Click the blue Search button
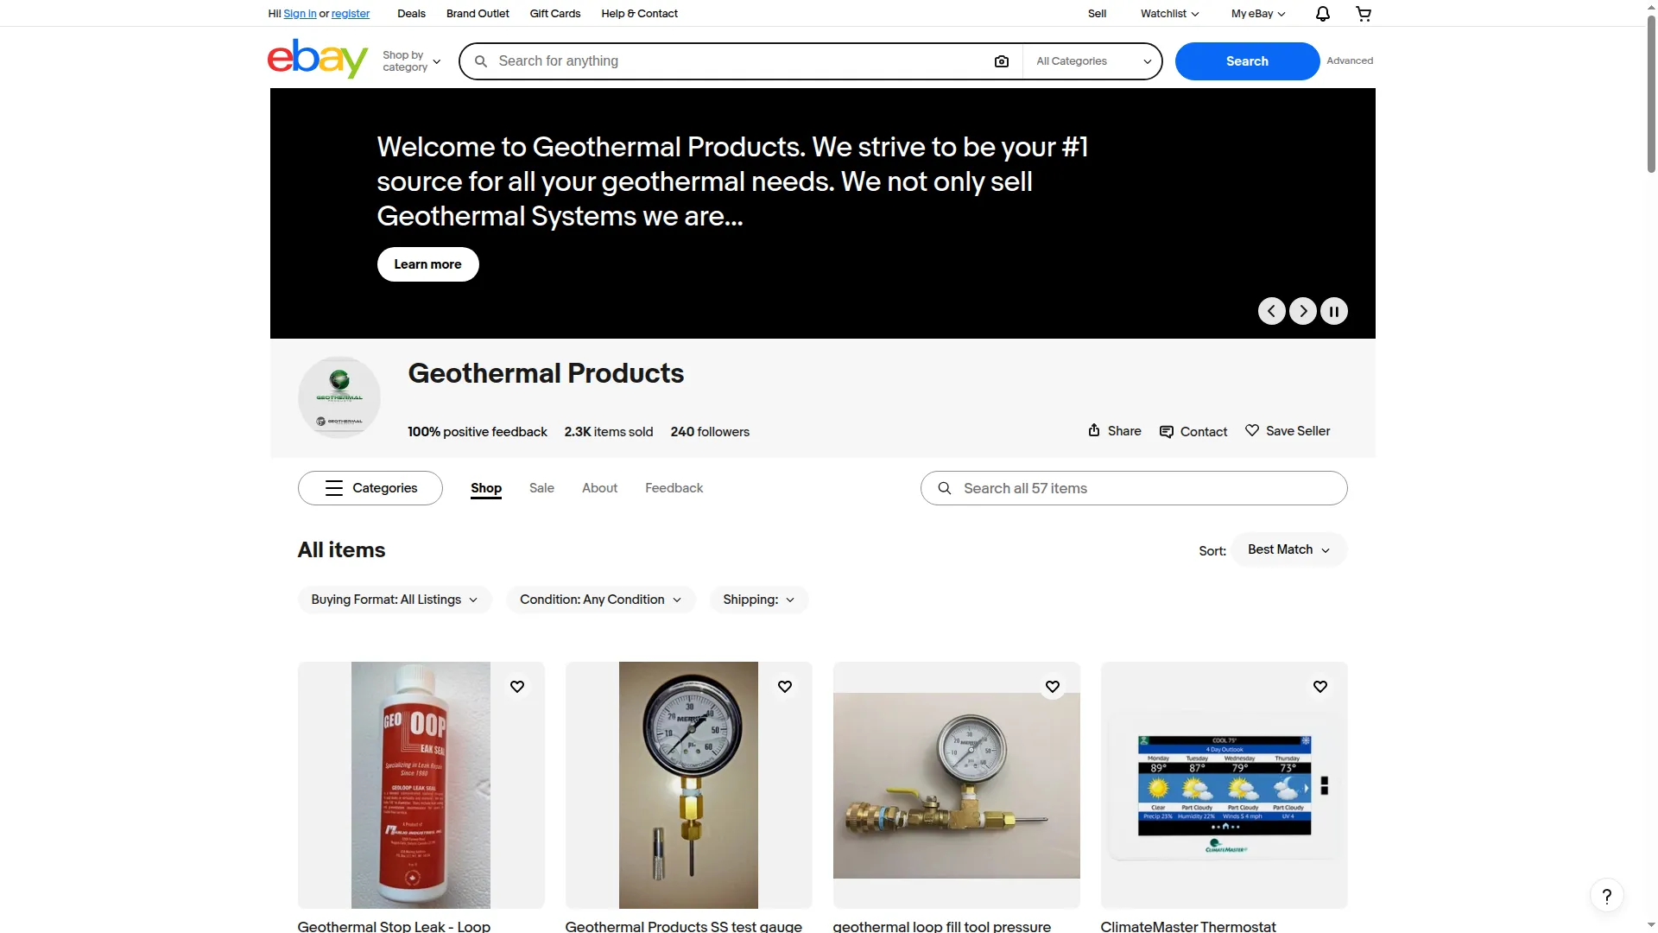The height and width of the screenshot is (933, 1658). pos(1247,61)
